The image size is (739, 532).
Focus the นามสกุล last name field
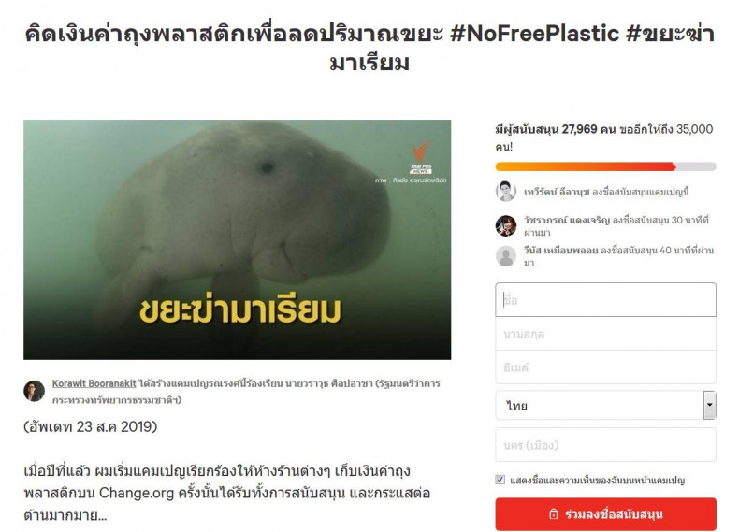click(605, 334)
